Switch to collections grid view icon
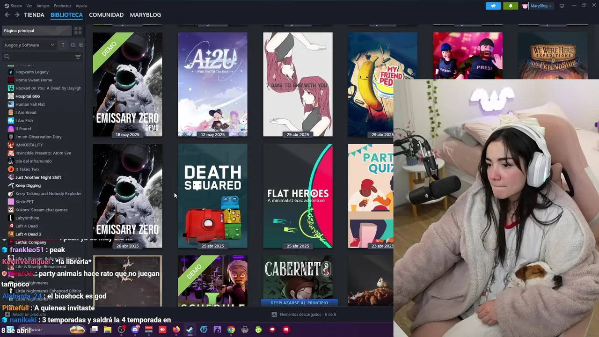 tap(78, 30)
